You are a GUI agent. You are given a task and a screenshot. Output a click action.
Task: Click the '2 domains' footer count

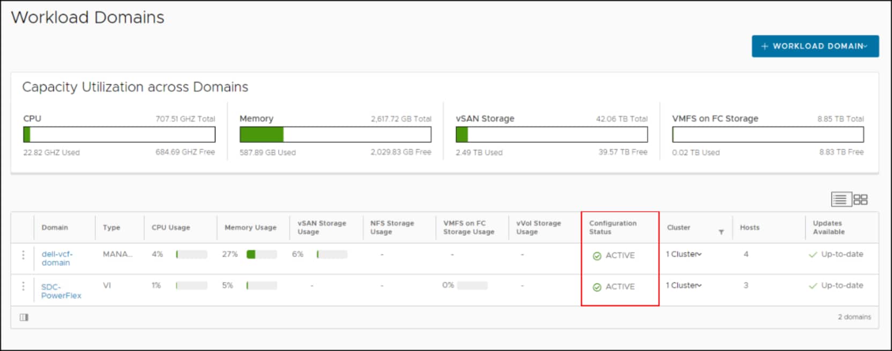point(854,317)
